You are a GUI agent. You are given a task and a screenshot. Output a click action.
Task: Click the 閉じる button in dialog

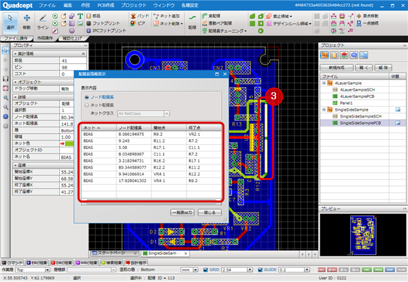209,213
